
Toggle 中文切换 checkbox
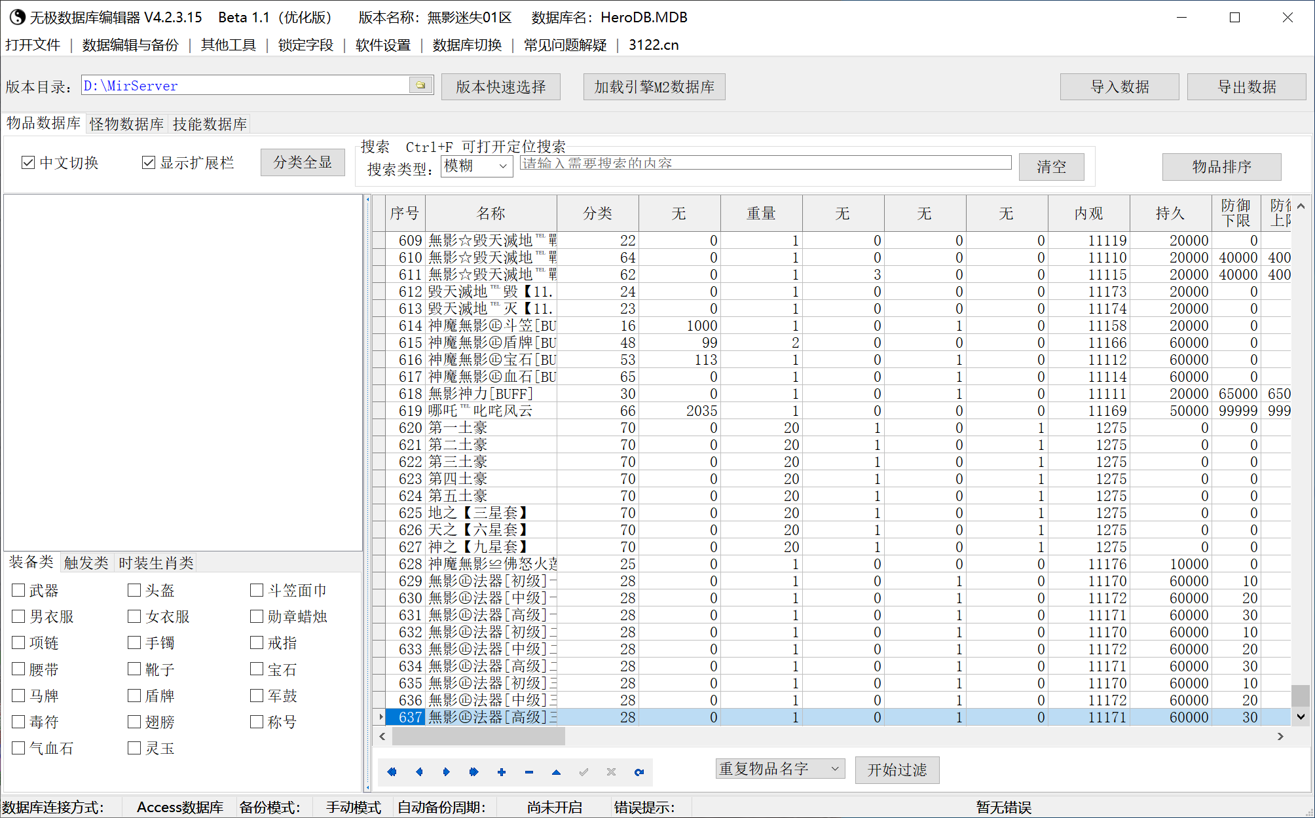click(28, 162)
